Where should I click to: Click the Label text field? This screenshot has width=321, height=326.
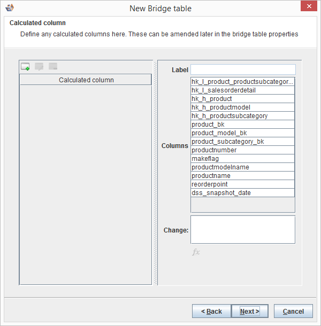tap(243, 69)
